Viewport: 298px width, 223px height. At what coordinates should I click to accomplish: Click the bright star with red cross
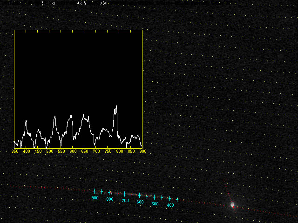point(232,205)
